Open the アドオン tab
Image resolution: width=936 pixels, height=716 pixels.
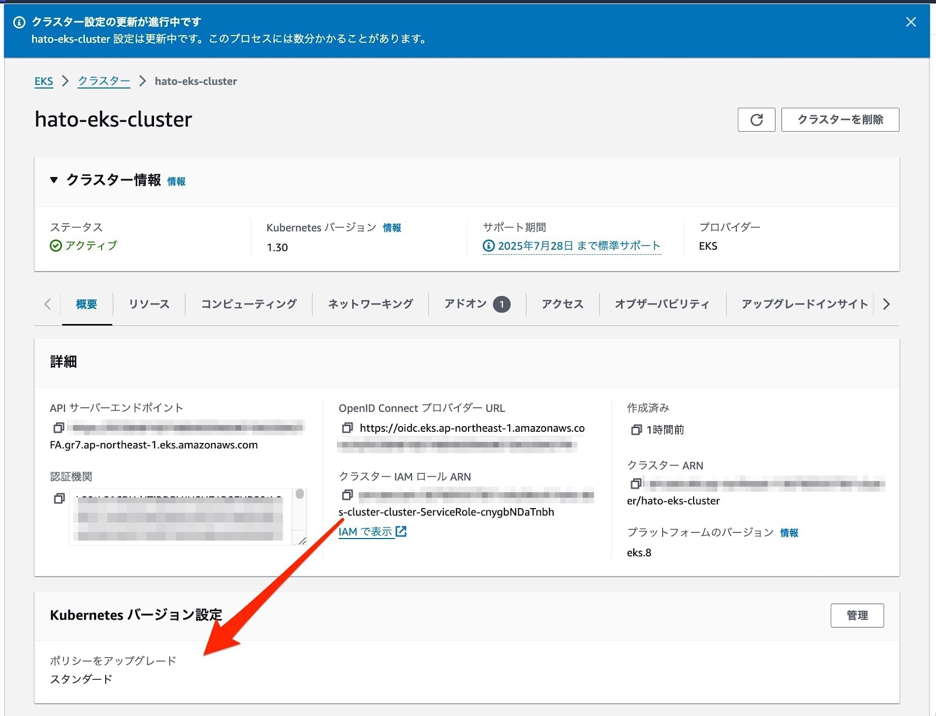477,304
